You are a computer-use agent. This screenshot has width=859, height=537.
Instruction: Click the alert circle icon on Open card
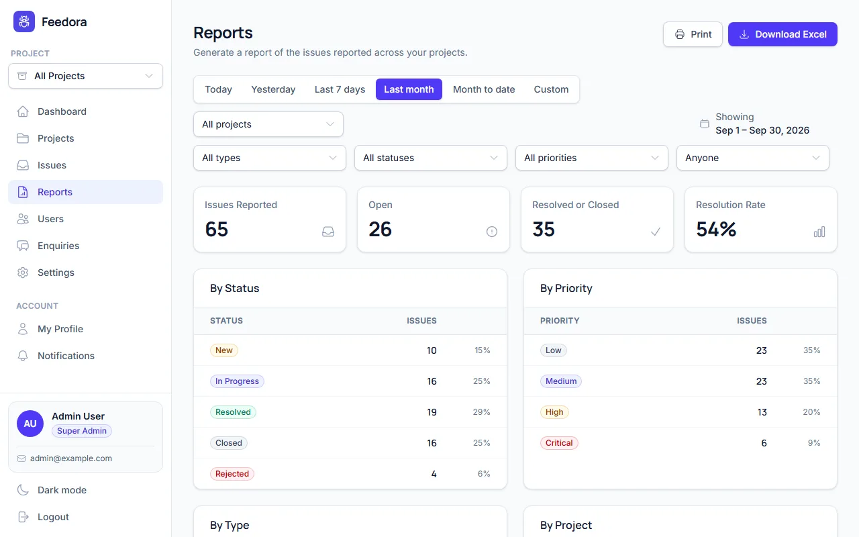tap(492, 232)
